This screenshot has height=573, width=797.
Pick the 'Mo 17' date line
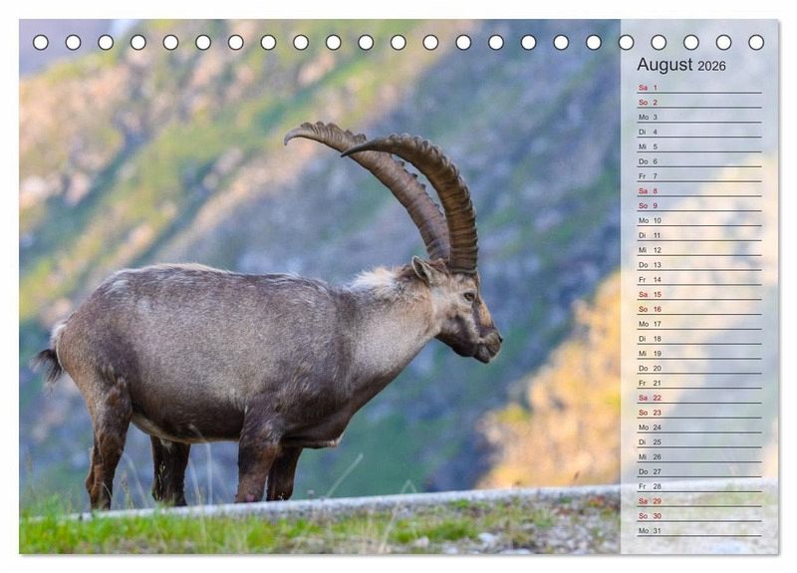(x=698, y=324)
